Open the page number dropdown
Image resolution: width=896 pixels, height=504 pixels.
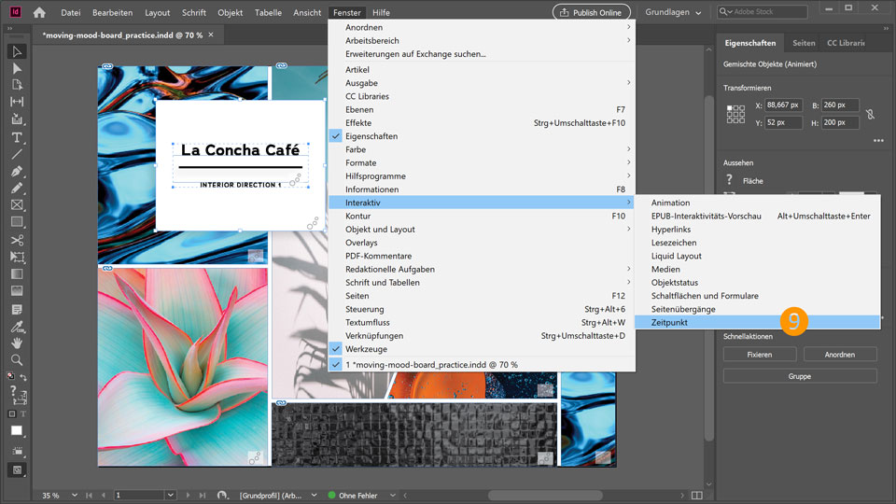(170, 495)
